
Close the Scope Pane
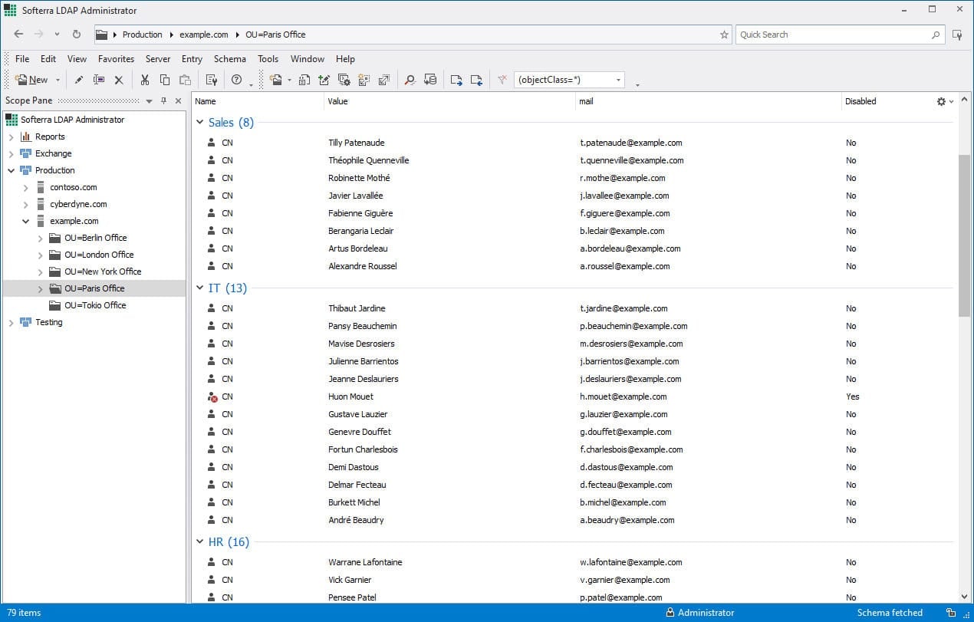(x=178, y=101)
